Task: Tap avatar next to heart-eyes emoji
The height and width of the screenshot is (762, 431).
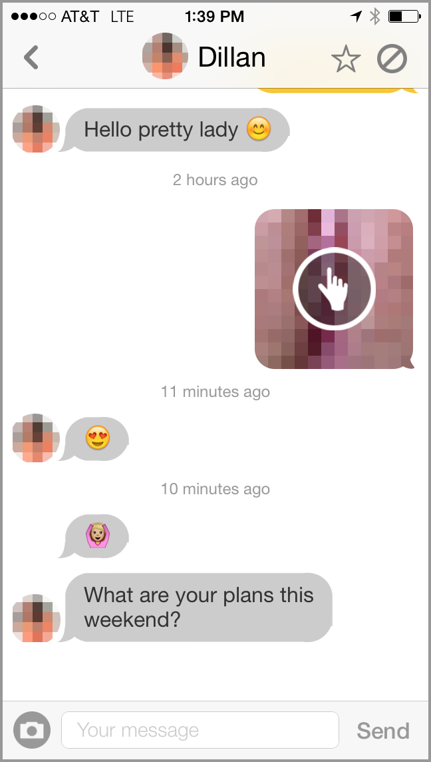Action: pos(36,438)
